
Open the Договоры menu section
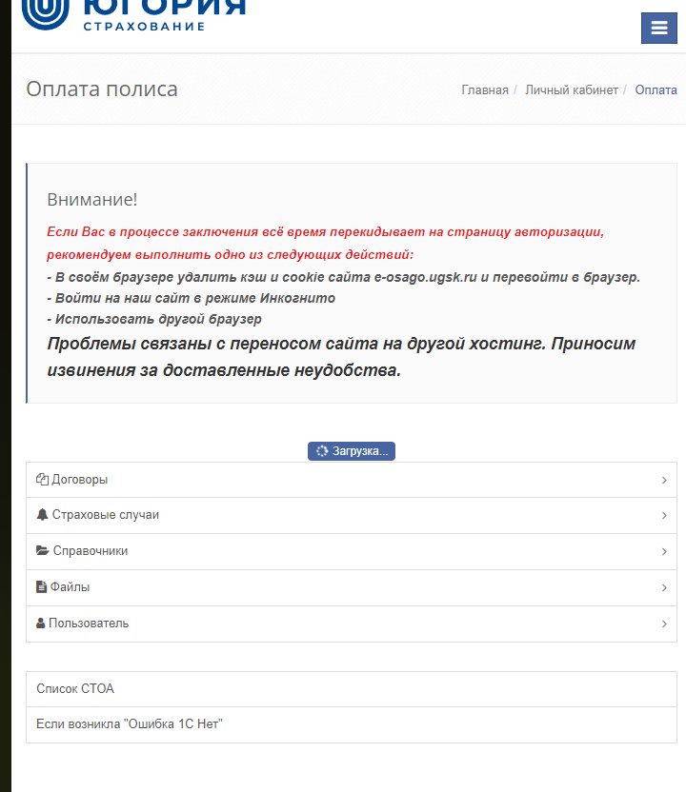[x=79, y=480]
